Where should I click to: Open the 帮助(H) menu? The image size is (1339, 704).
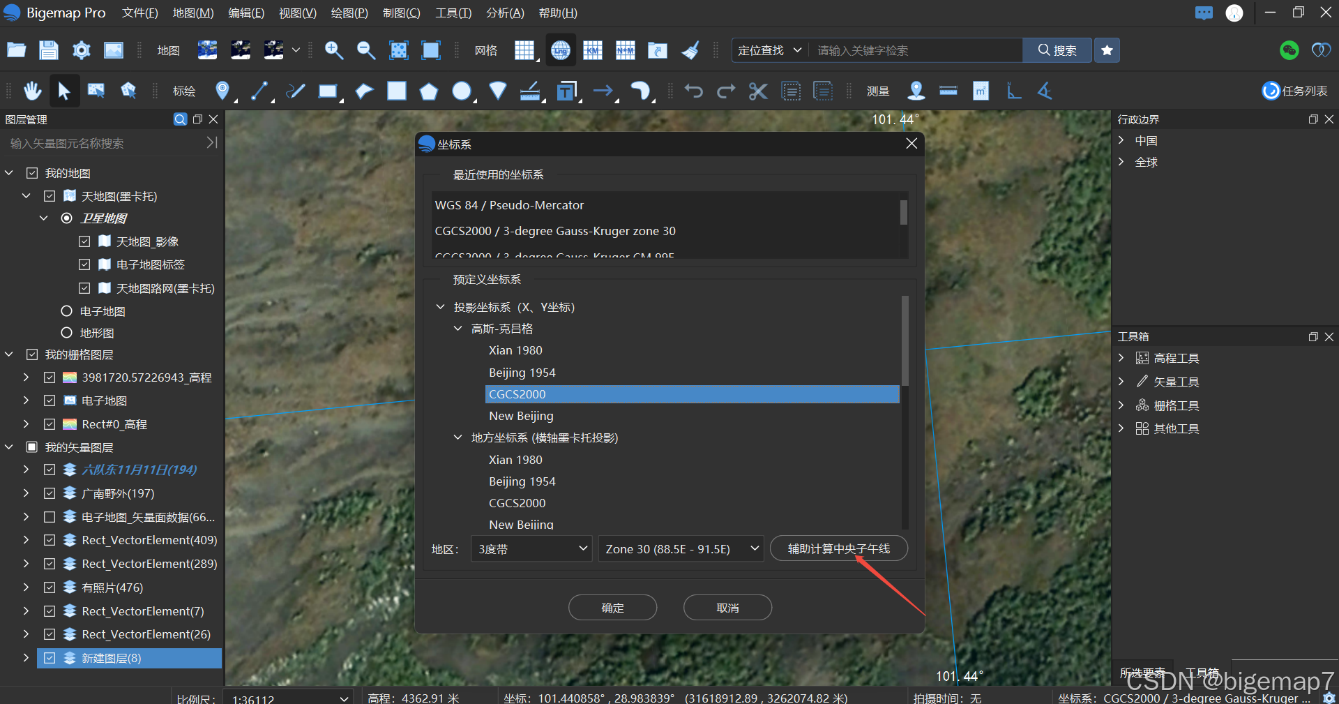pyautogui.click(x=558, y=13)
